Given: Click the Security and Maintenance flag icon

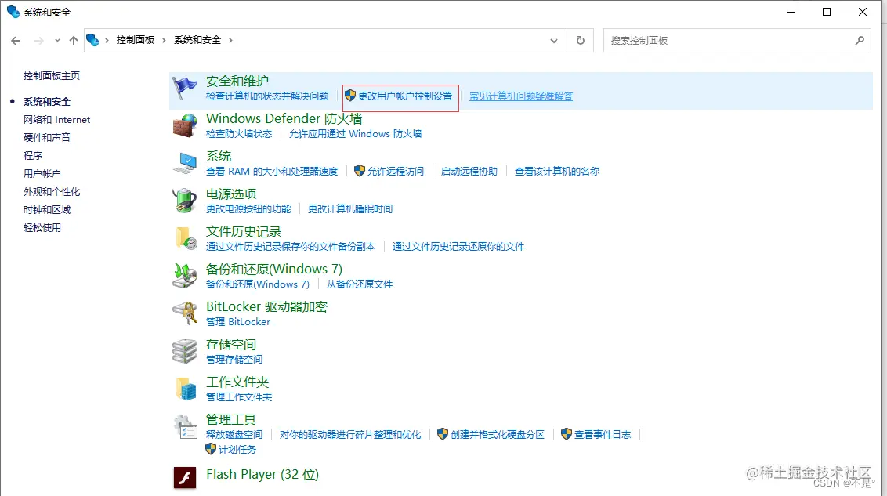Looking at the screenshot, I should [184, 88].
